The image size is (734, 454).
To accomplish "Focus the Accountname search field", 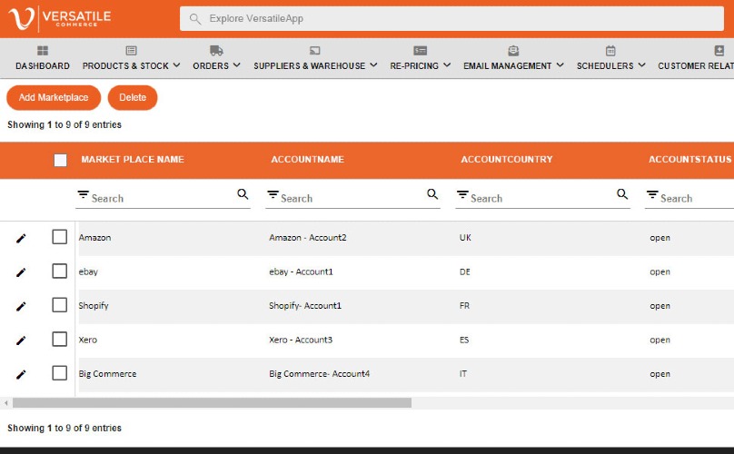I will click(x=352, y=199).
